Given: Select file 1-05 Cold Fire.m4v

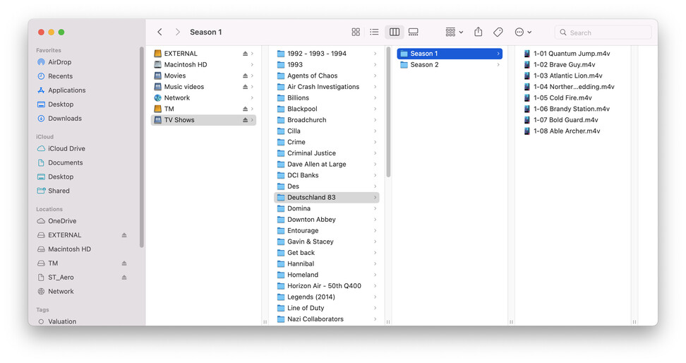Looking at the screenshot, I should pyautogui.click(x=558, y=97).
